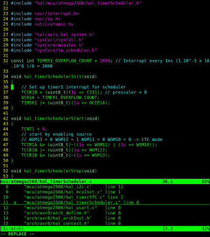The height and width of the screenshot is (237, 210).
Task: Click the -- REPLACE -- mode indicator
Action: 18,234
